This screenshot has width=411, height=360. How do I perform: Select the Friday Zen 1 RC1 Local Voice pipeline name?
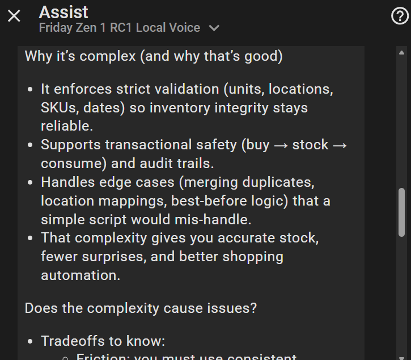[119, 27]
